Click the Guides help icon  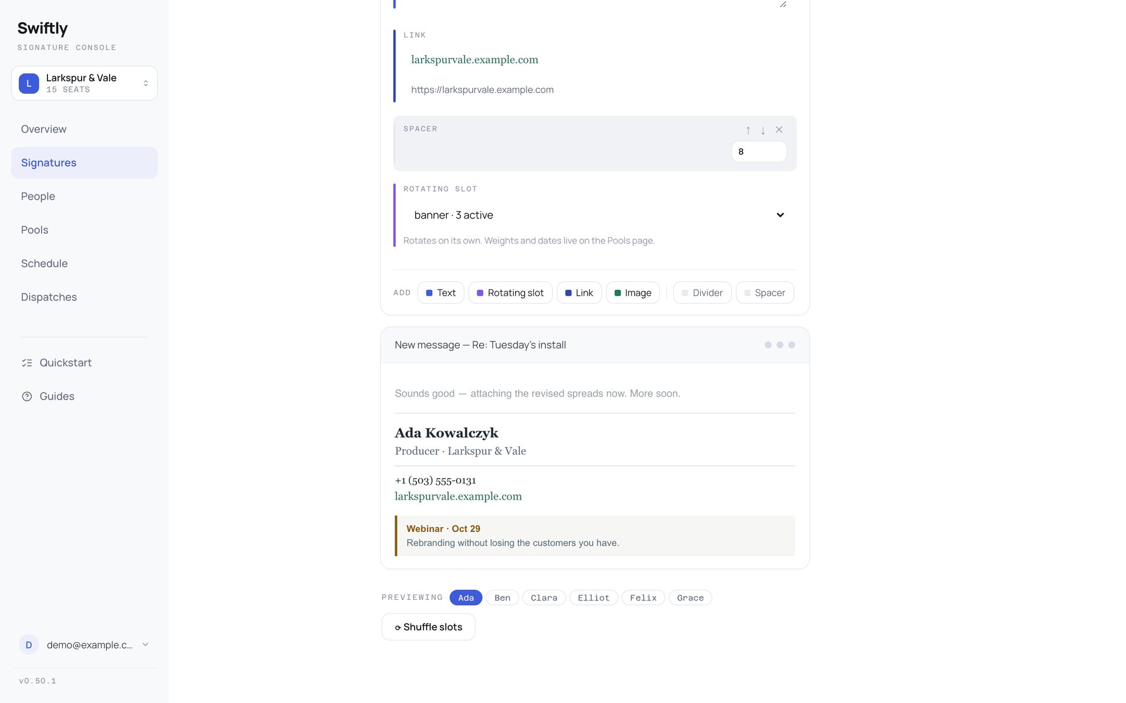(27, 397)
